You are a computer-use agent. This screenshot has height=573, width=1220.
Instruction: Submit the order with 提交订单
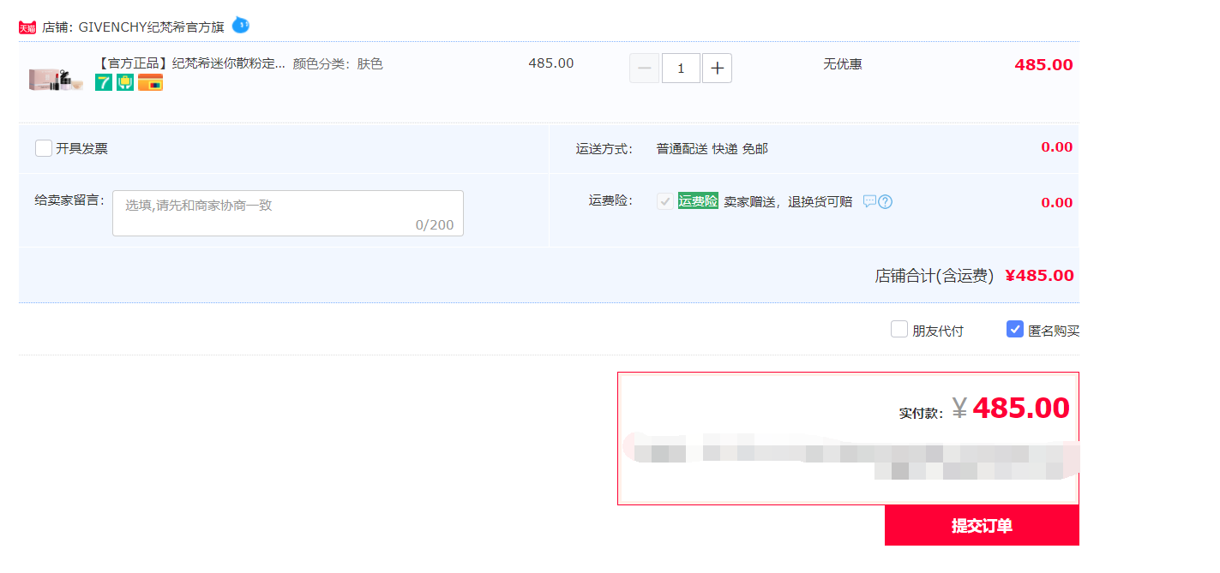tap(982, 525)
